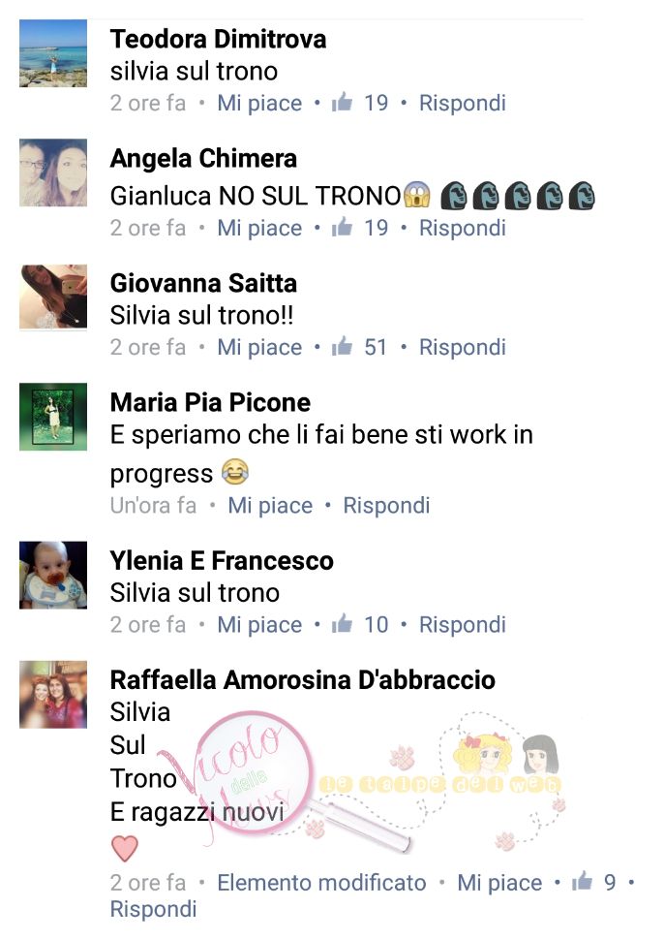
Task: Open Maria Pia Picone's green profile thumbnail
Action: pos(53,417)
